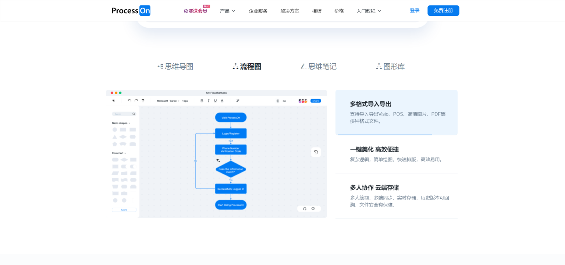Open the 登录 link

(415, 11)
